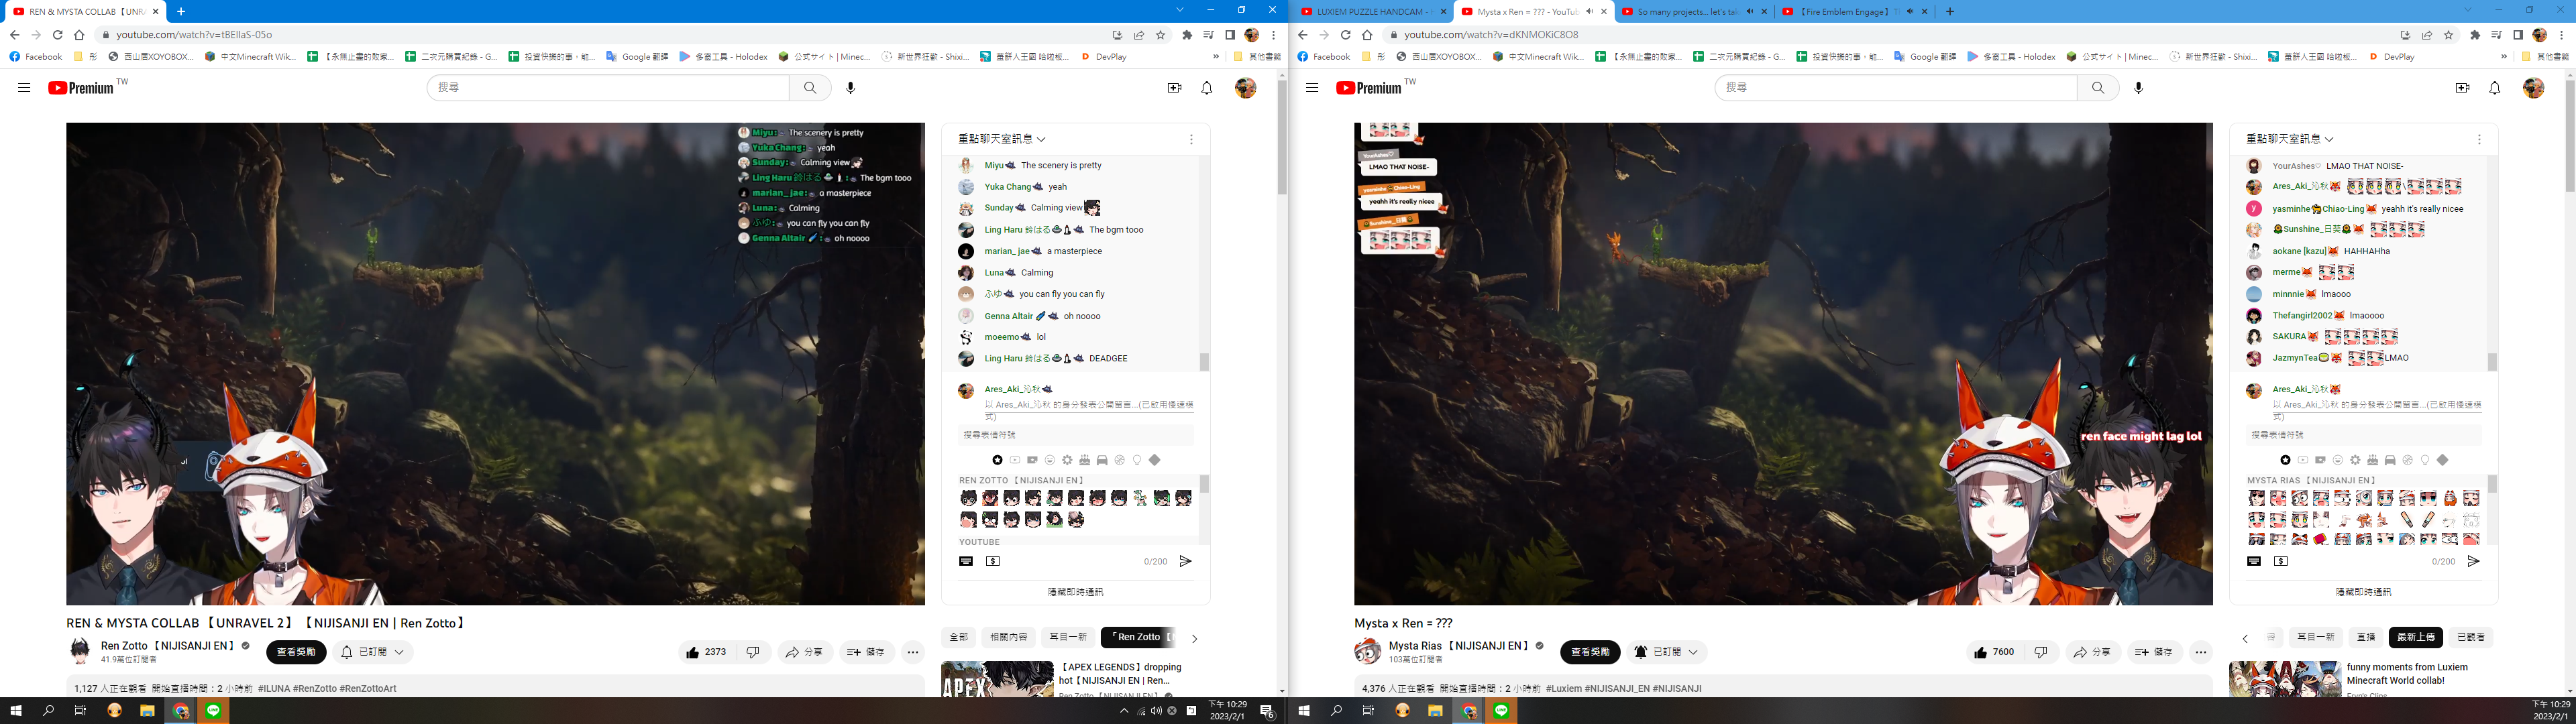Open subscribed dropdown for Mysta Rias channel
The image size is (2576, 724).
click(1666, 652)
